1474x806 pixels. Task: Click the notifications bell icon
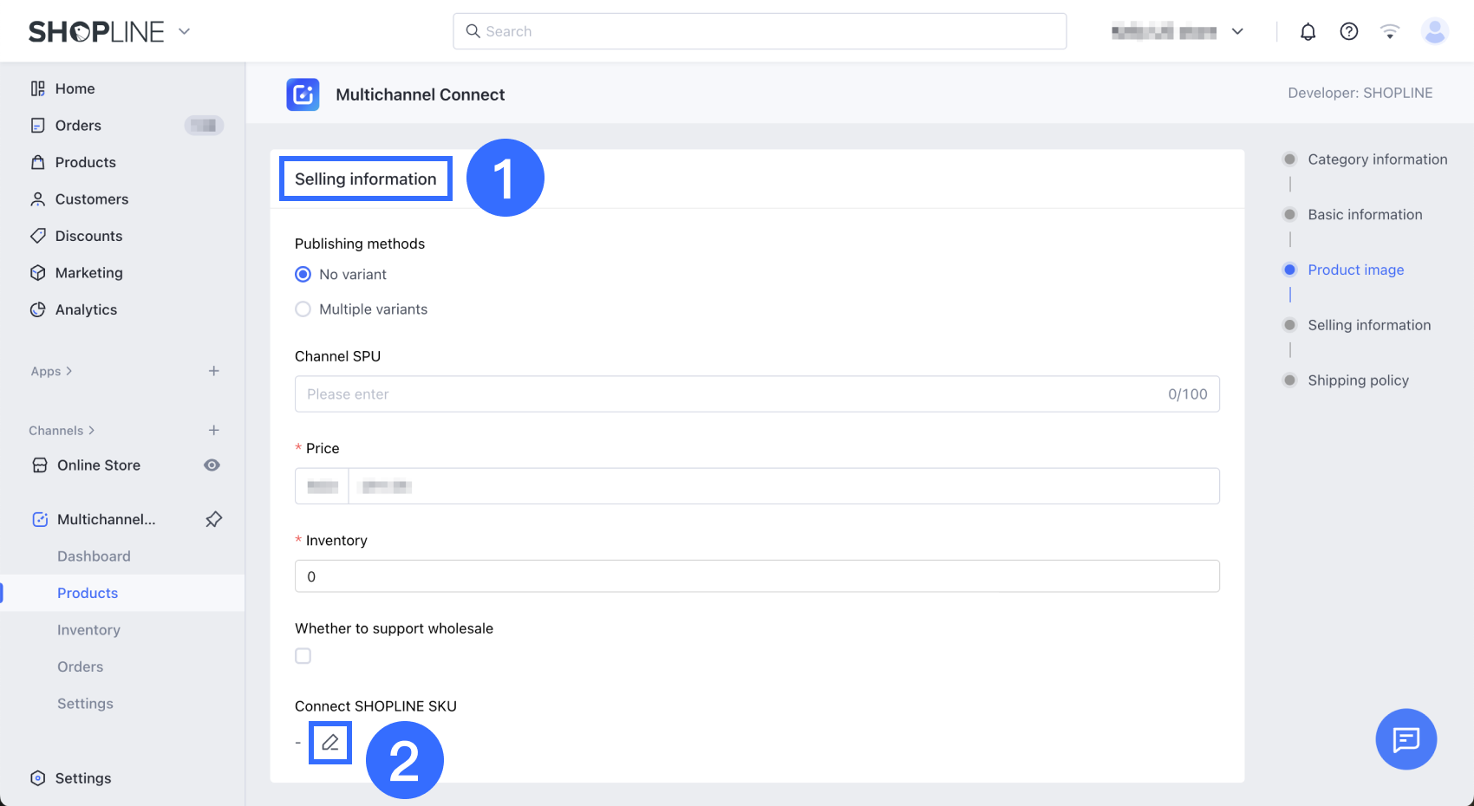[1308, 32]
